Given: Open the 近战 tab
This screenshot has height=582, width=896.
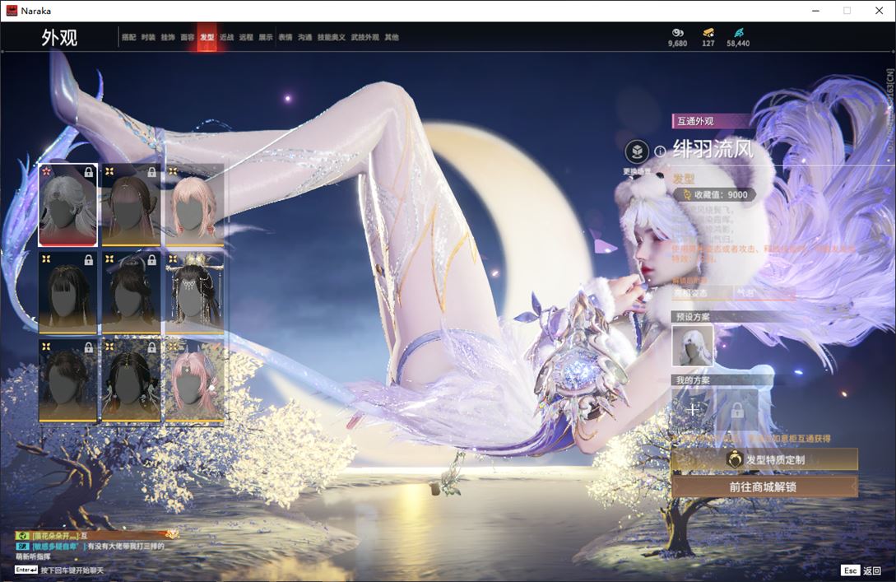Looking at the screenshot, I should [x=227, y=37].
